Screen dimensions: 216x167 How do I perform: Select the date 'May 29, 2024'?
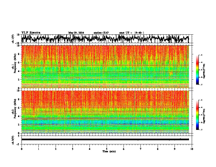76,33
